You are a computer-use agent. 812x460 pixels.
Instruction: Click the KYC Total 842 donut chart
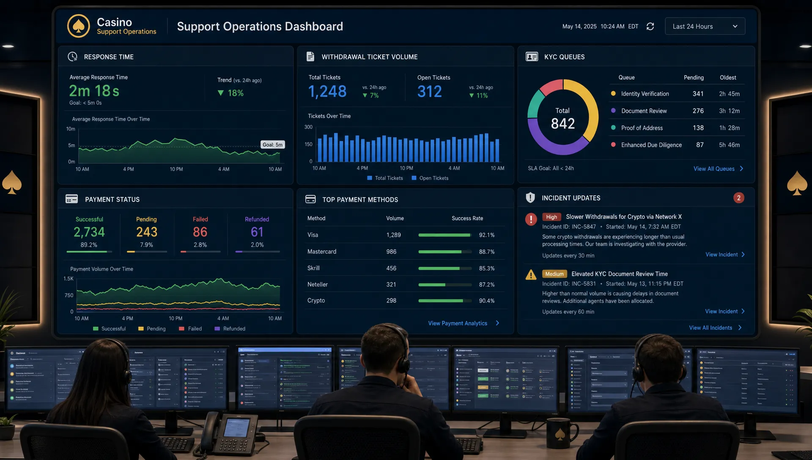563,118
